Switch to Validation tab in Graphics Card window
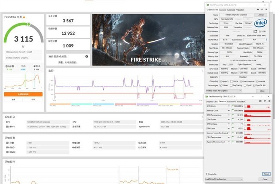This screenshot has height=184, width=275. 240,10
